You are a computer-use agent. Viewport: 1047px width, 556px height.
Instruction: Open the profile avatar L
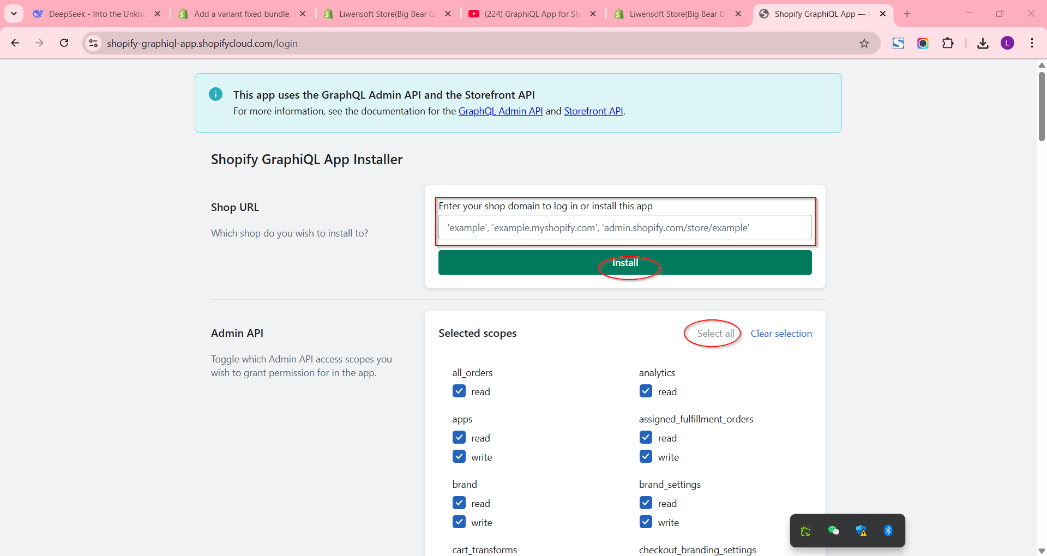point(1007,43)
